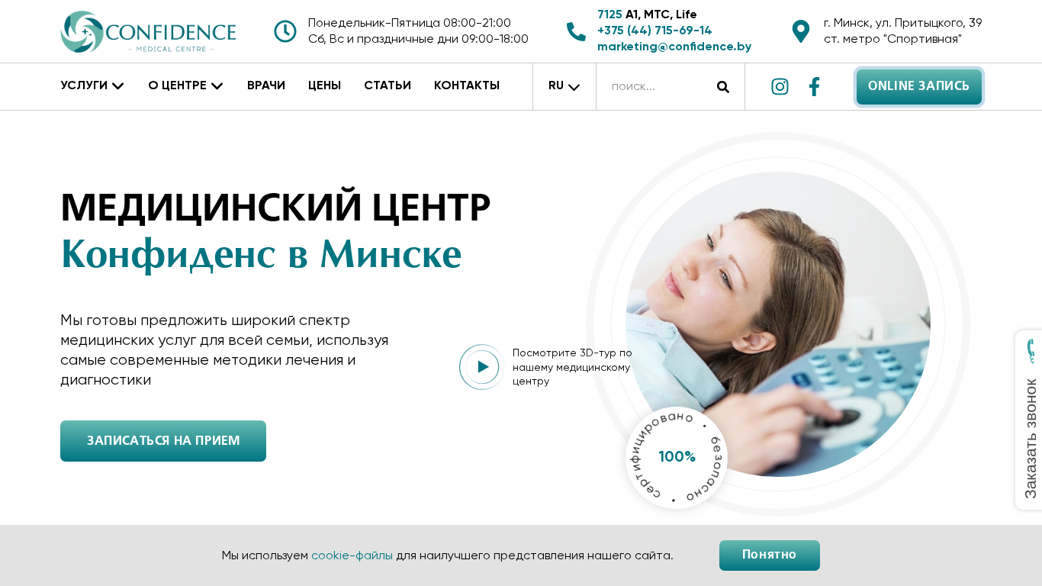The image size is (1042, 586).
Task: Focus the поиск search input field
Action: pos(656,87)
